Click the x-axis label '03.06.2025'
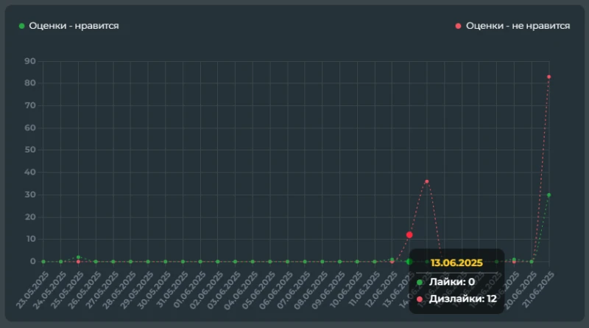The height and width of the screenshot is (328, 589). click(x=225, y=290)
